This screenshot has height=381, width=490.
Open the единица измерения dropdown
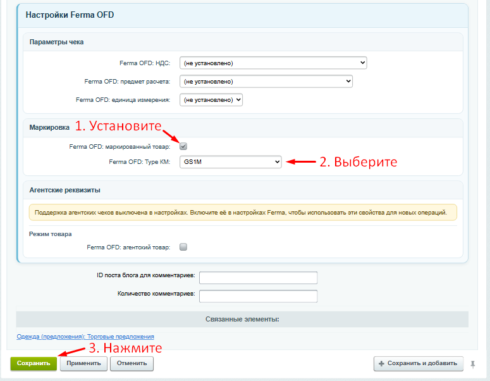[x=211, y=100]
